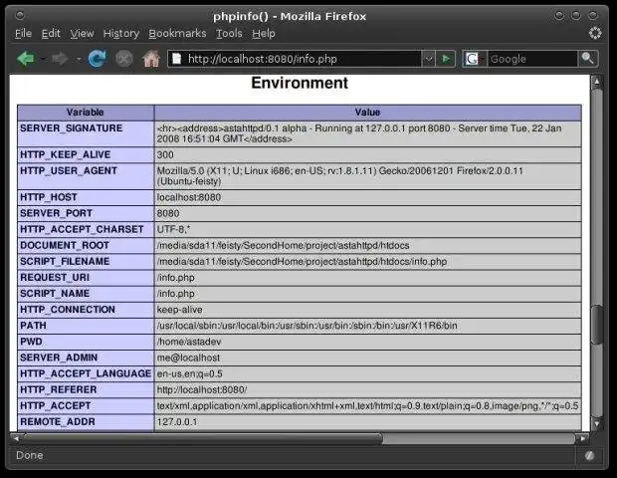Open the Help menu
This screenshot has width=617, height=478.
coord(264,34)
